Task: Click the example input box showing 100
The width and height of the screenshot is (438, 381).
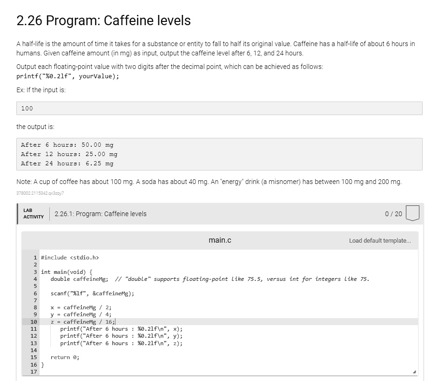Action: click(x=219, y=108)
